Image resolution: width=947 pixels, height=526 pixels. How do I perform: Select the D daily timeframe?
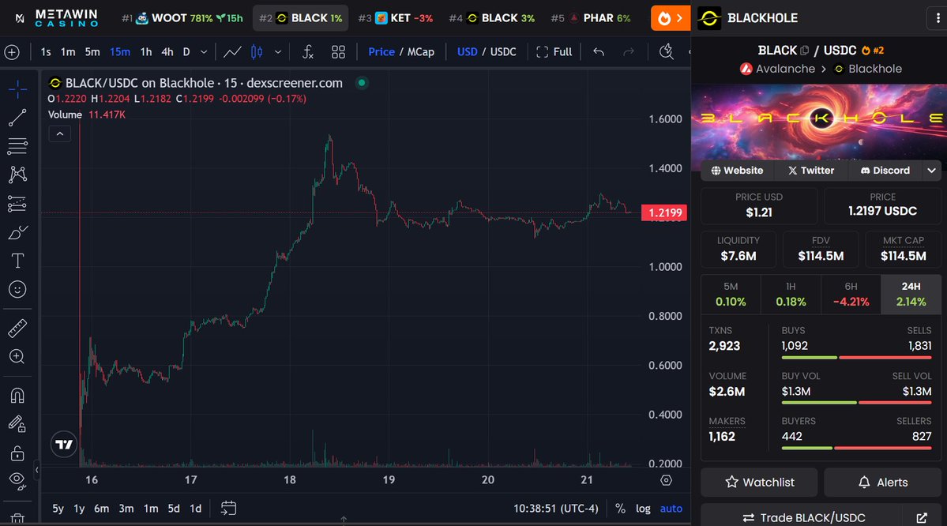(186, 53)
